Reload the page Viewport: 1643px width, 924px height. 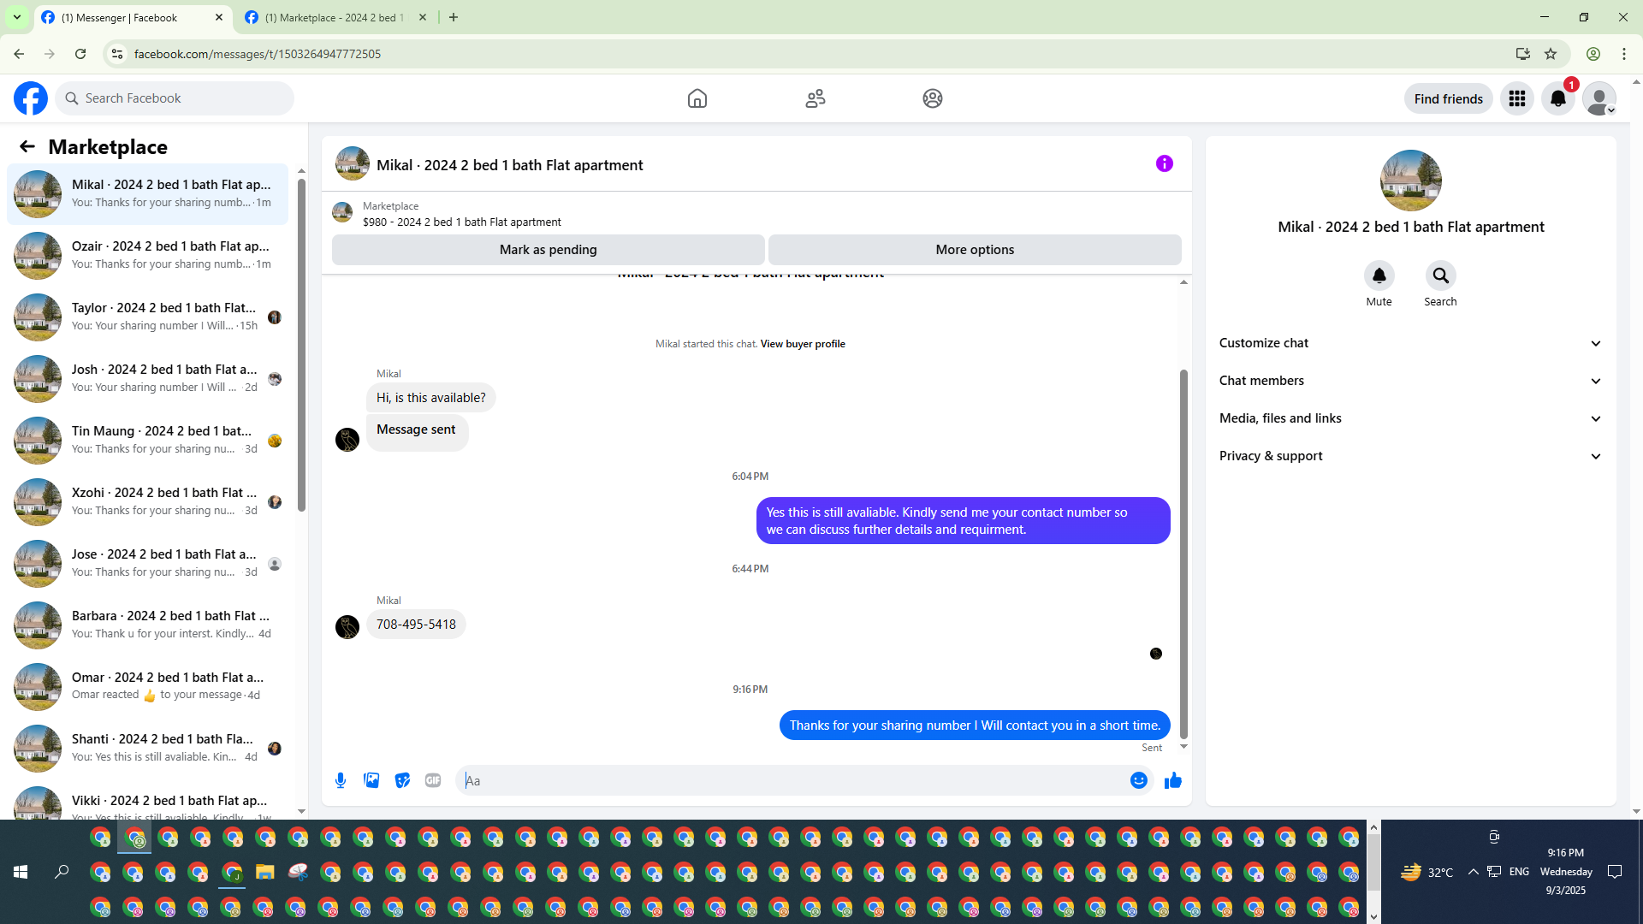(x=80, y=54)
